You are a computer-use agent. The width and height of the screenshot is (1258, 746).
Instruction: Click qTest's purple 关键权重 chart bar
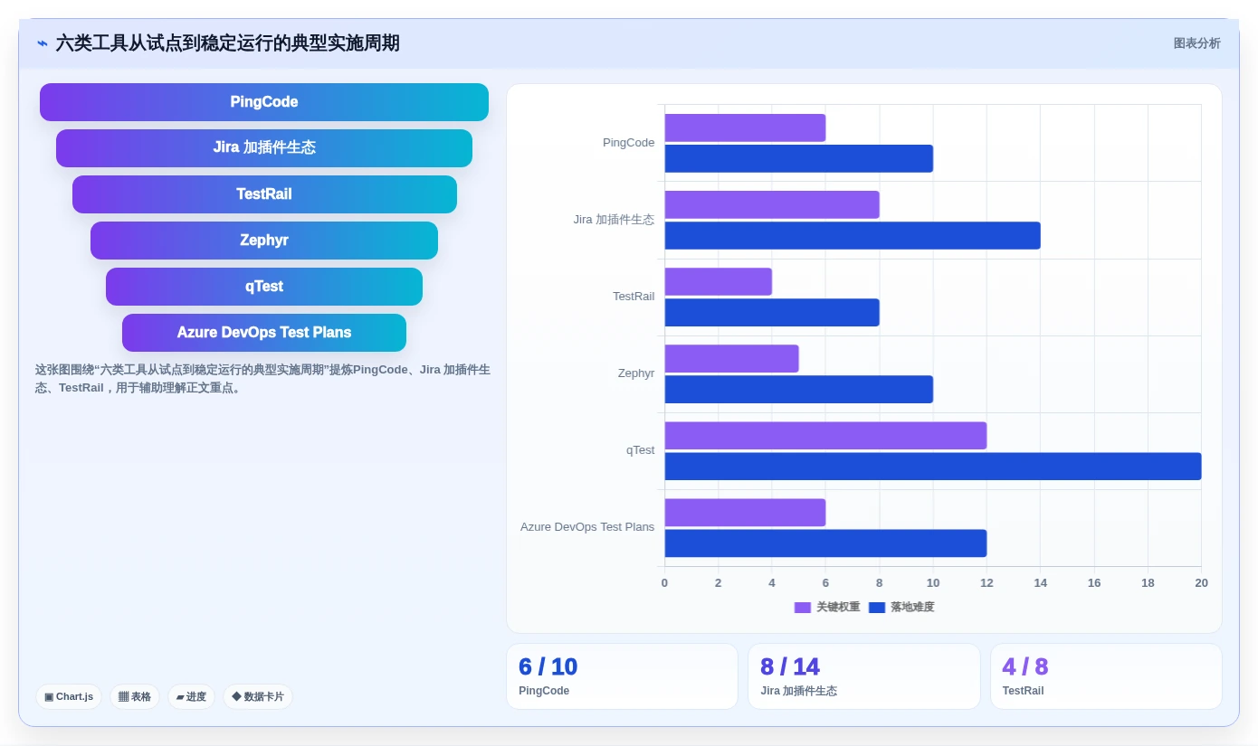[x=825, y=435]
